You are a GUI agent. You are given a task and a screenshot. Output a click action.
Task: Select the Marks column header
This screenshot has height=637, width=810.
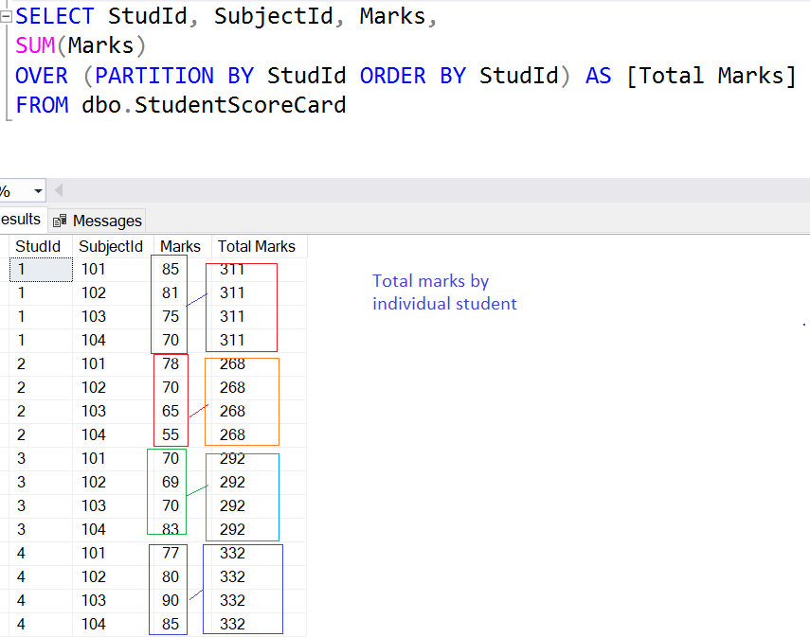pyautogui.click(x=179, y=246)
